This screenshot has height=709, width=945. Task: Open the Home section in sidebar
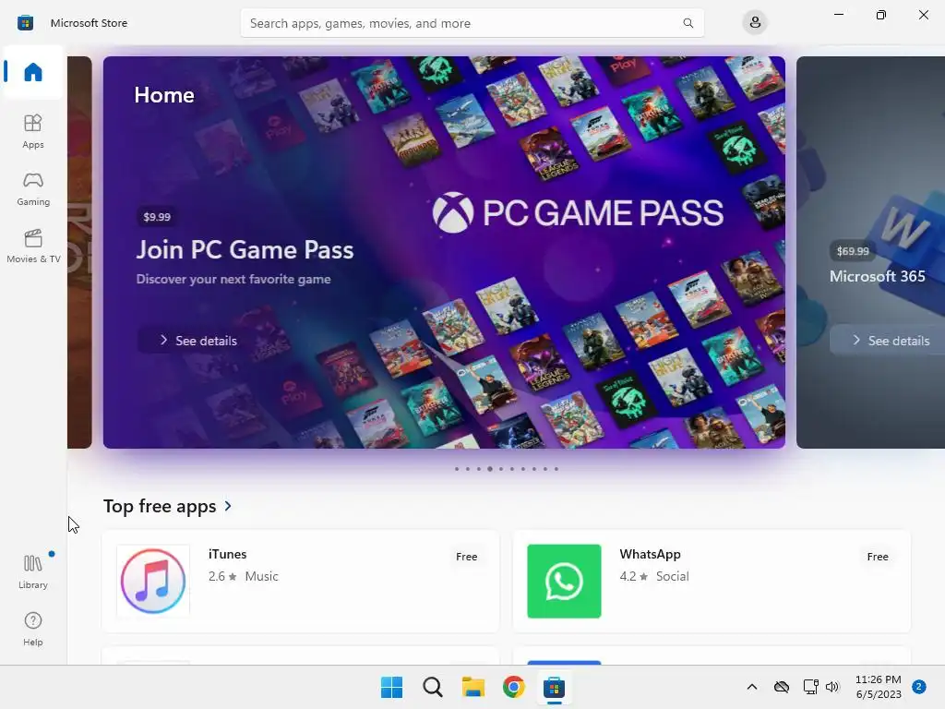pos(33,72)
